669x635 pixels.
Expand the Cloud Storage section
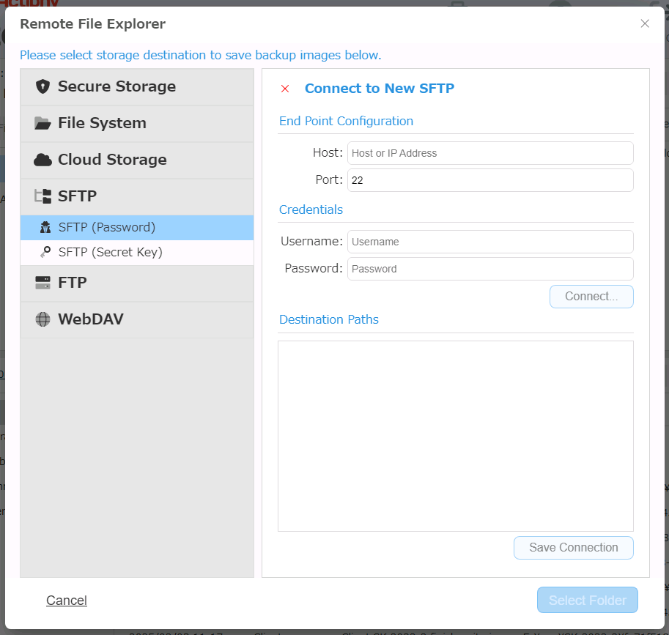pos(112,160)
